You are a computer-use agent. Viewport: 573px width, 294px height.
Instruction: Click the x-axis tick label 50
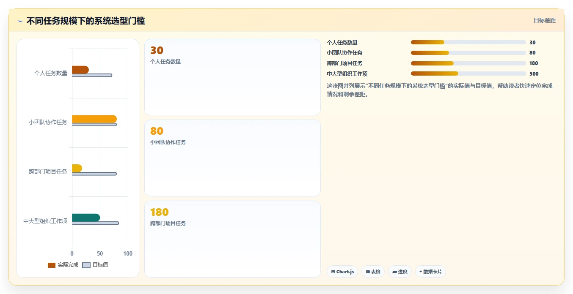pyautogui.click(x=100, y=253)
